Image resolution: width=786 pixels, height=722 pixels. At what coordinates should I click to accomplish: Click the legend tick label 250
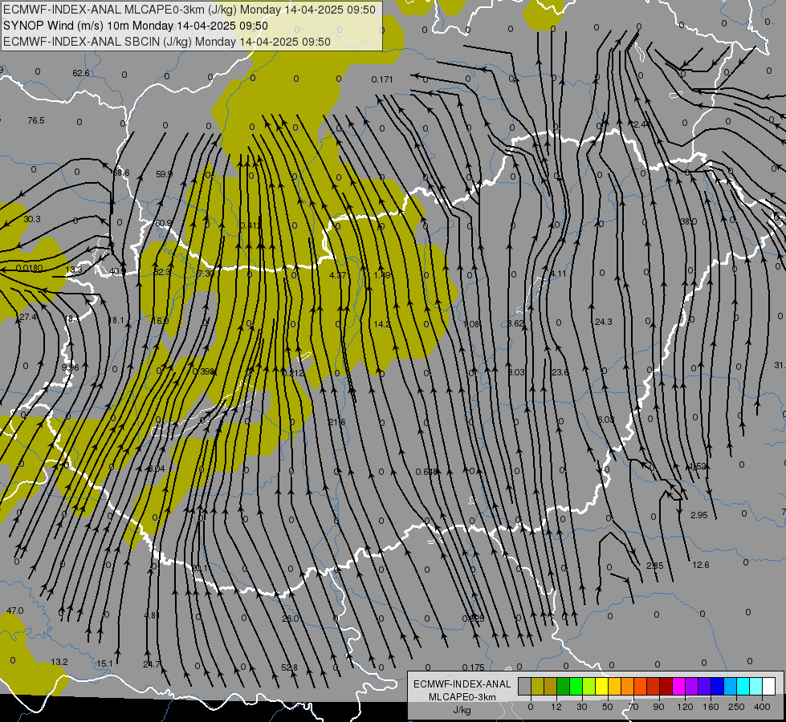tap(736, 707)
